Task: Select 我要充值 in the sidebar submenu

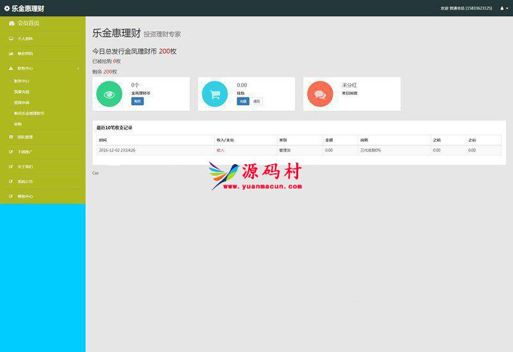Action: 22,92
